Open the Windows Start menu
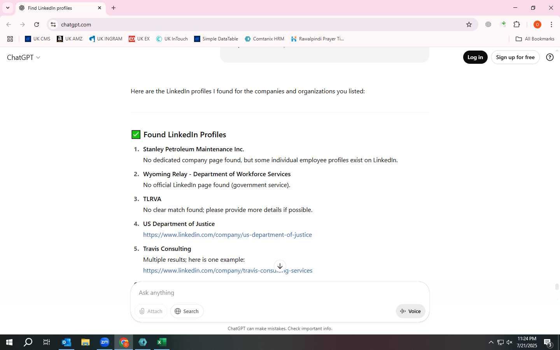 [x=9, y=342]
